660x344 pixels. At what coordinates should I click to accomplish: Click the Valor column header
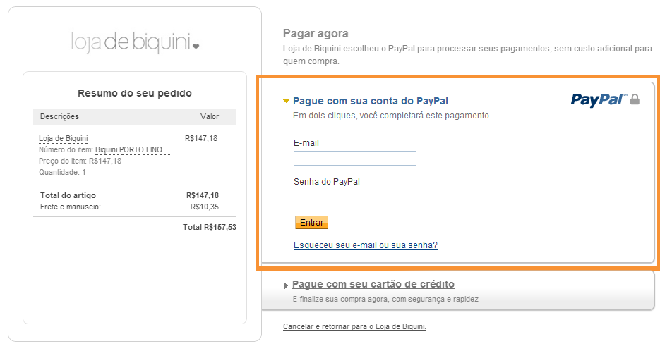(x=210, y=116)
